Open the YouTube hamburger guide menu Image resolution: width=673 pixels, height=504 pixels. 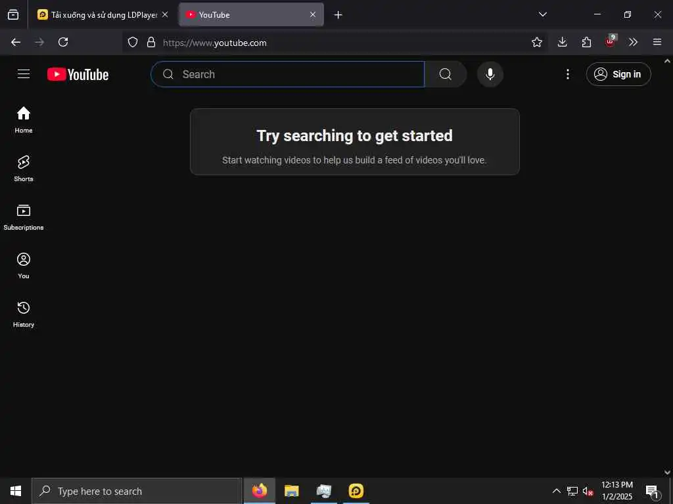24,74
